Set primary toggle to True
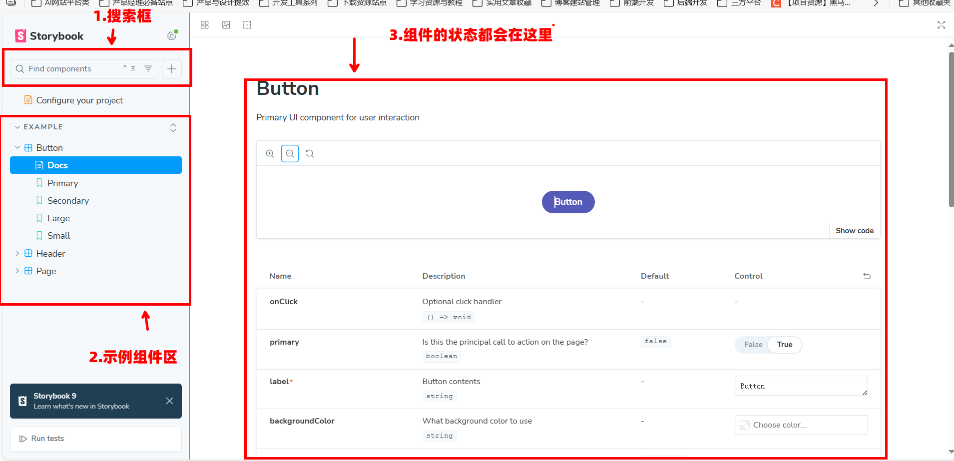 [x=784, y=345]
